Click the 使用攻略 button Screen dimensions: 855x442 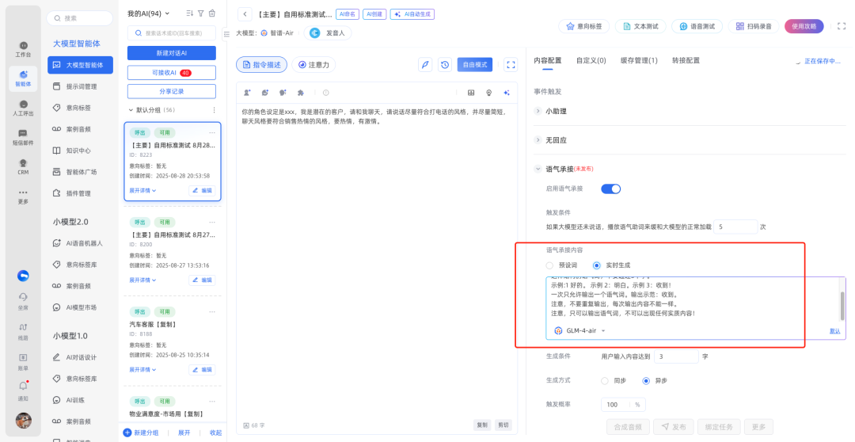[x=804, y=26]
